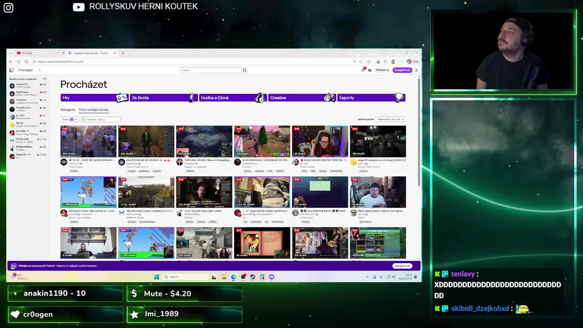Click the AMA tag under el_Teri's stream
Image resolution: width=583 pixels, height=328 pixels.
click(313, 171)
